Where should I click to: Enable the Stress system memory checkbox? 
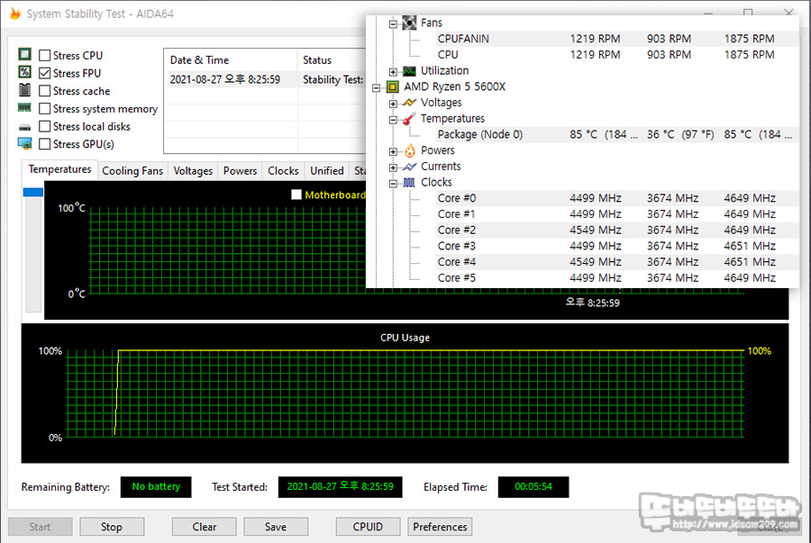coord(45,108)
